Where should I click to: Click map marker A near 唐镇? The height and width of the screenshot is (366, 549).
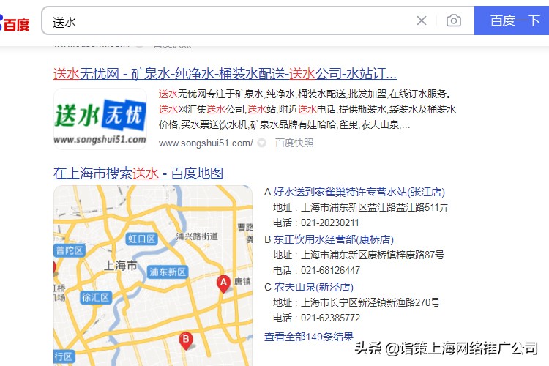(x=223, y=284)
